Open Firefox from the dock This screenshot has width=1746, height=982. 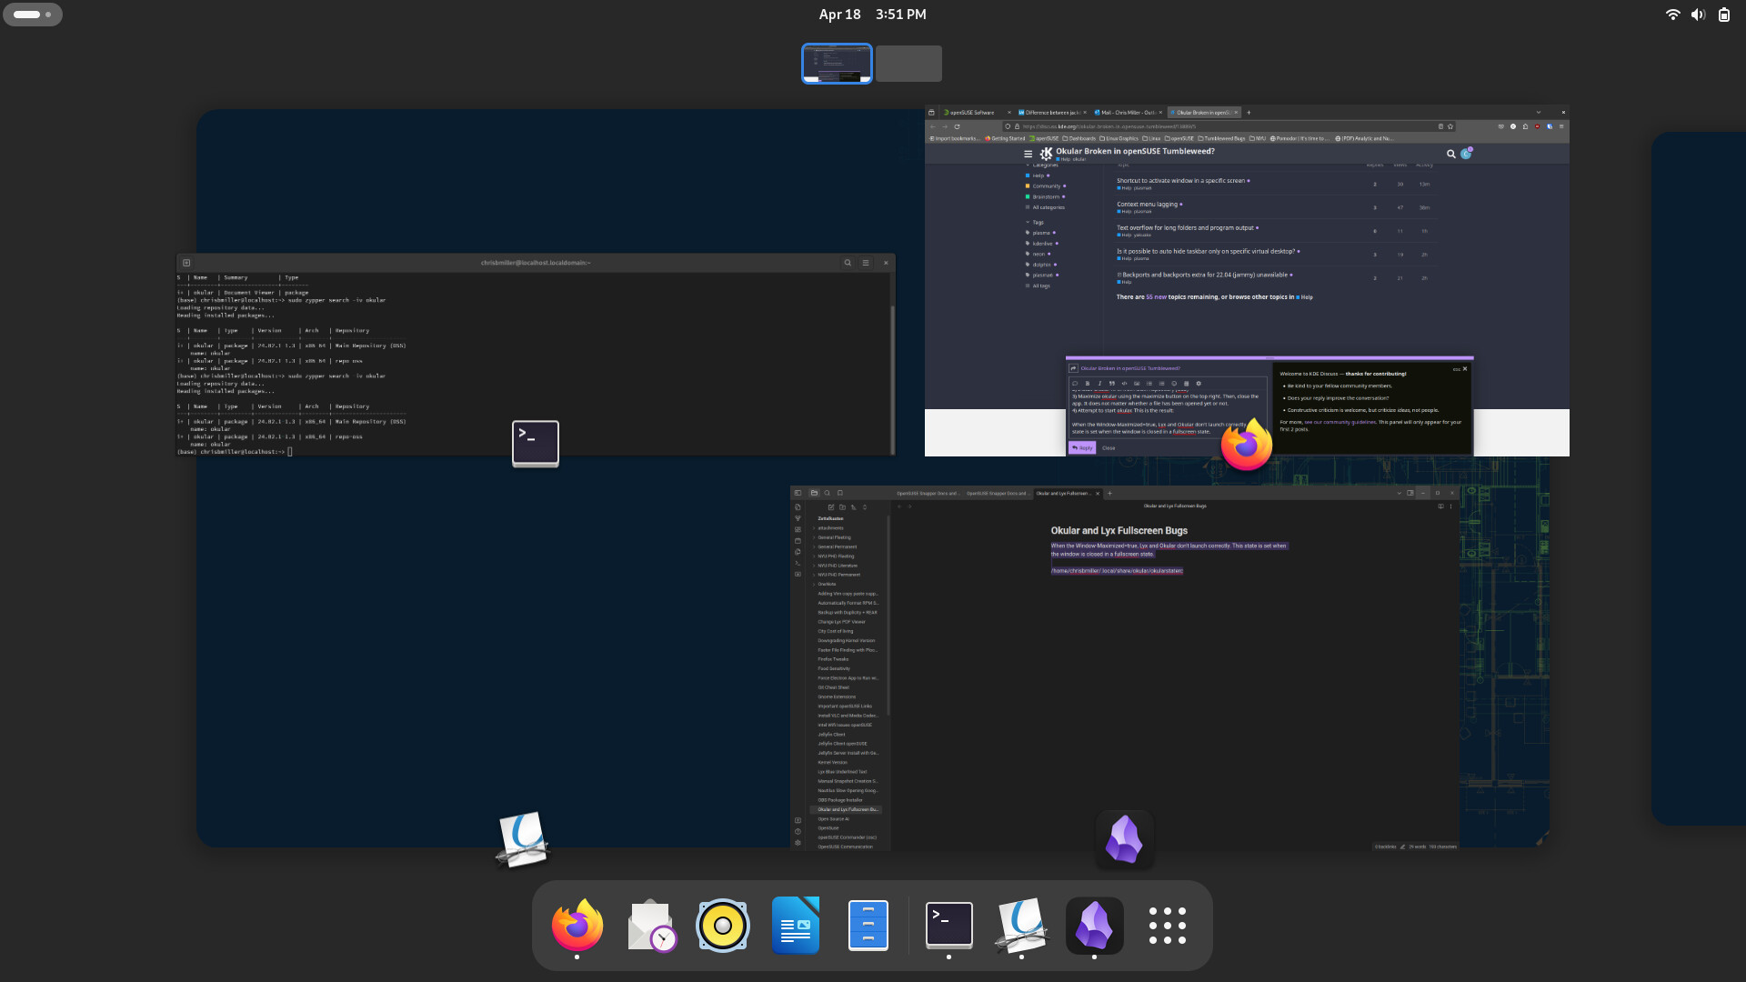(577, 925)
